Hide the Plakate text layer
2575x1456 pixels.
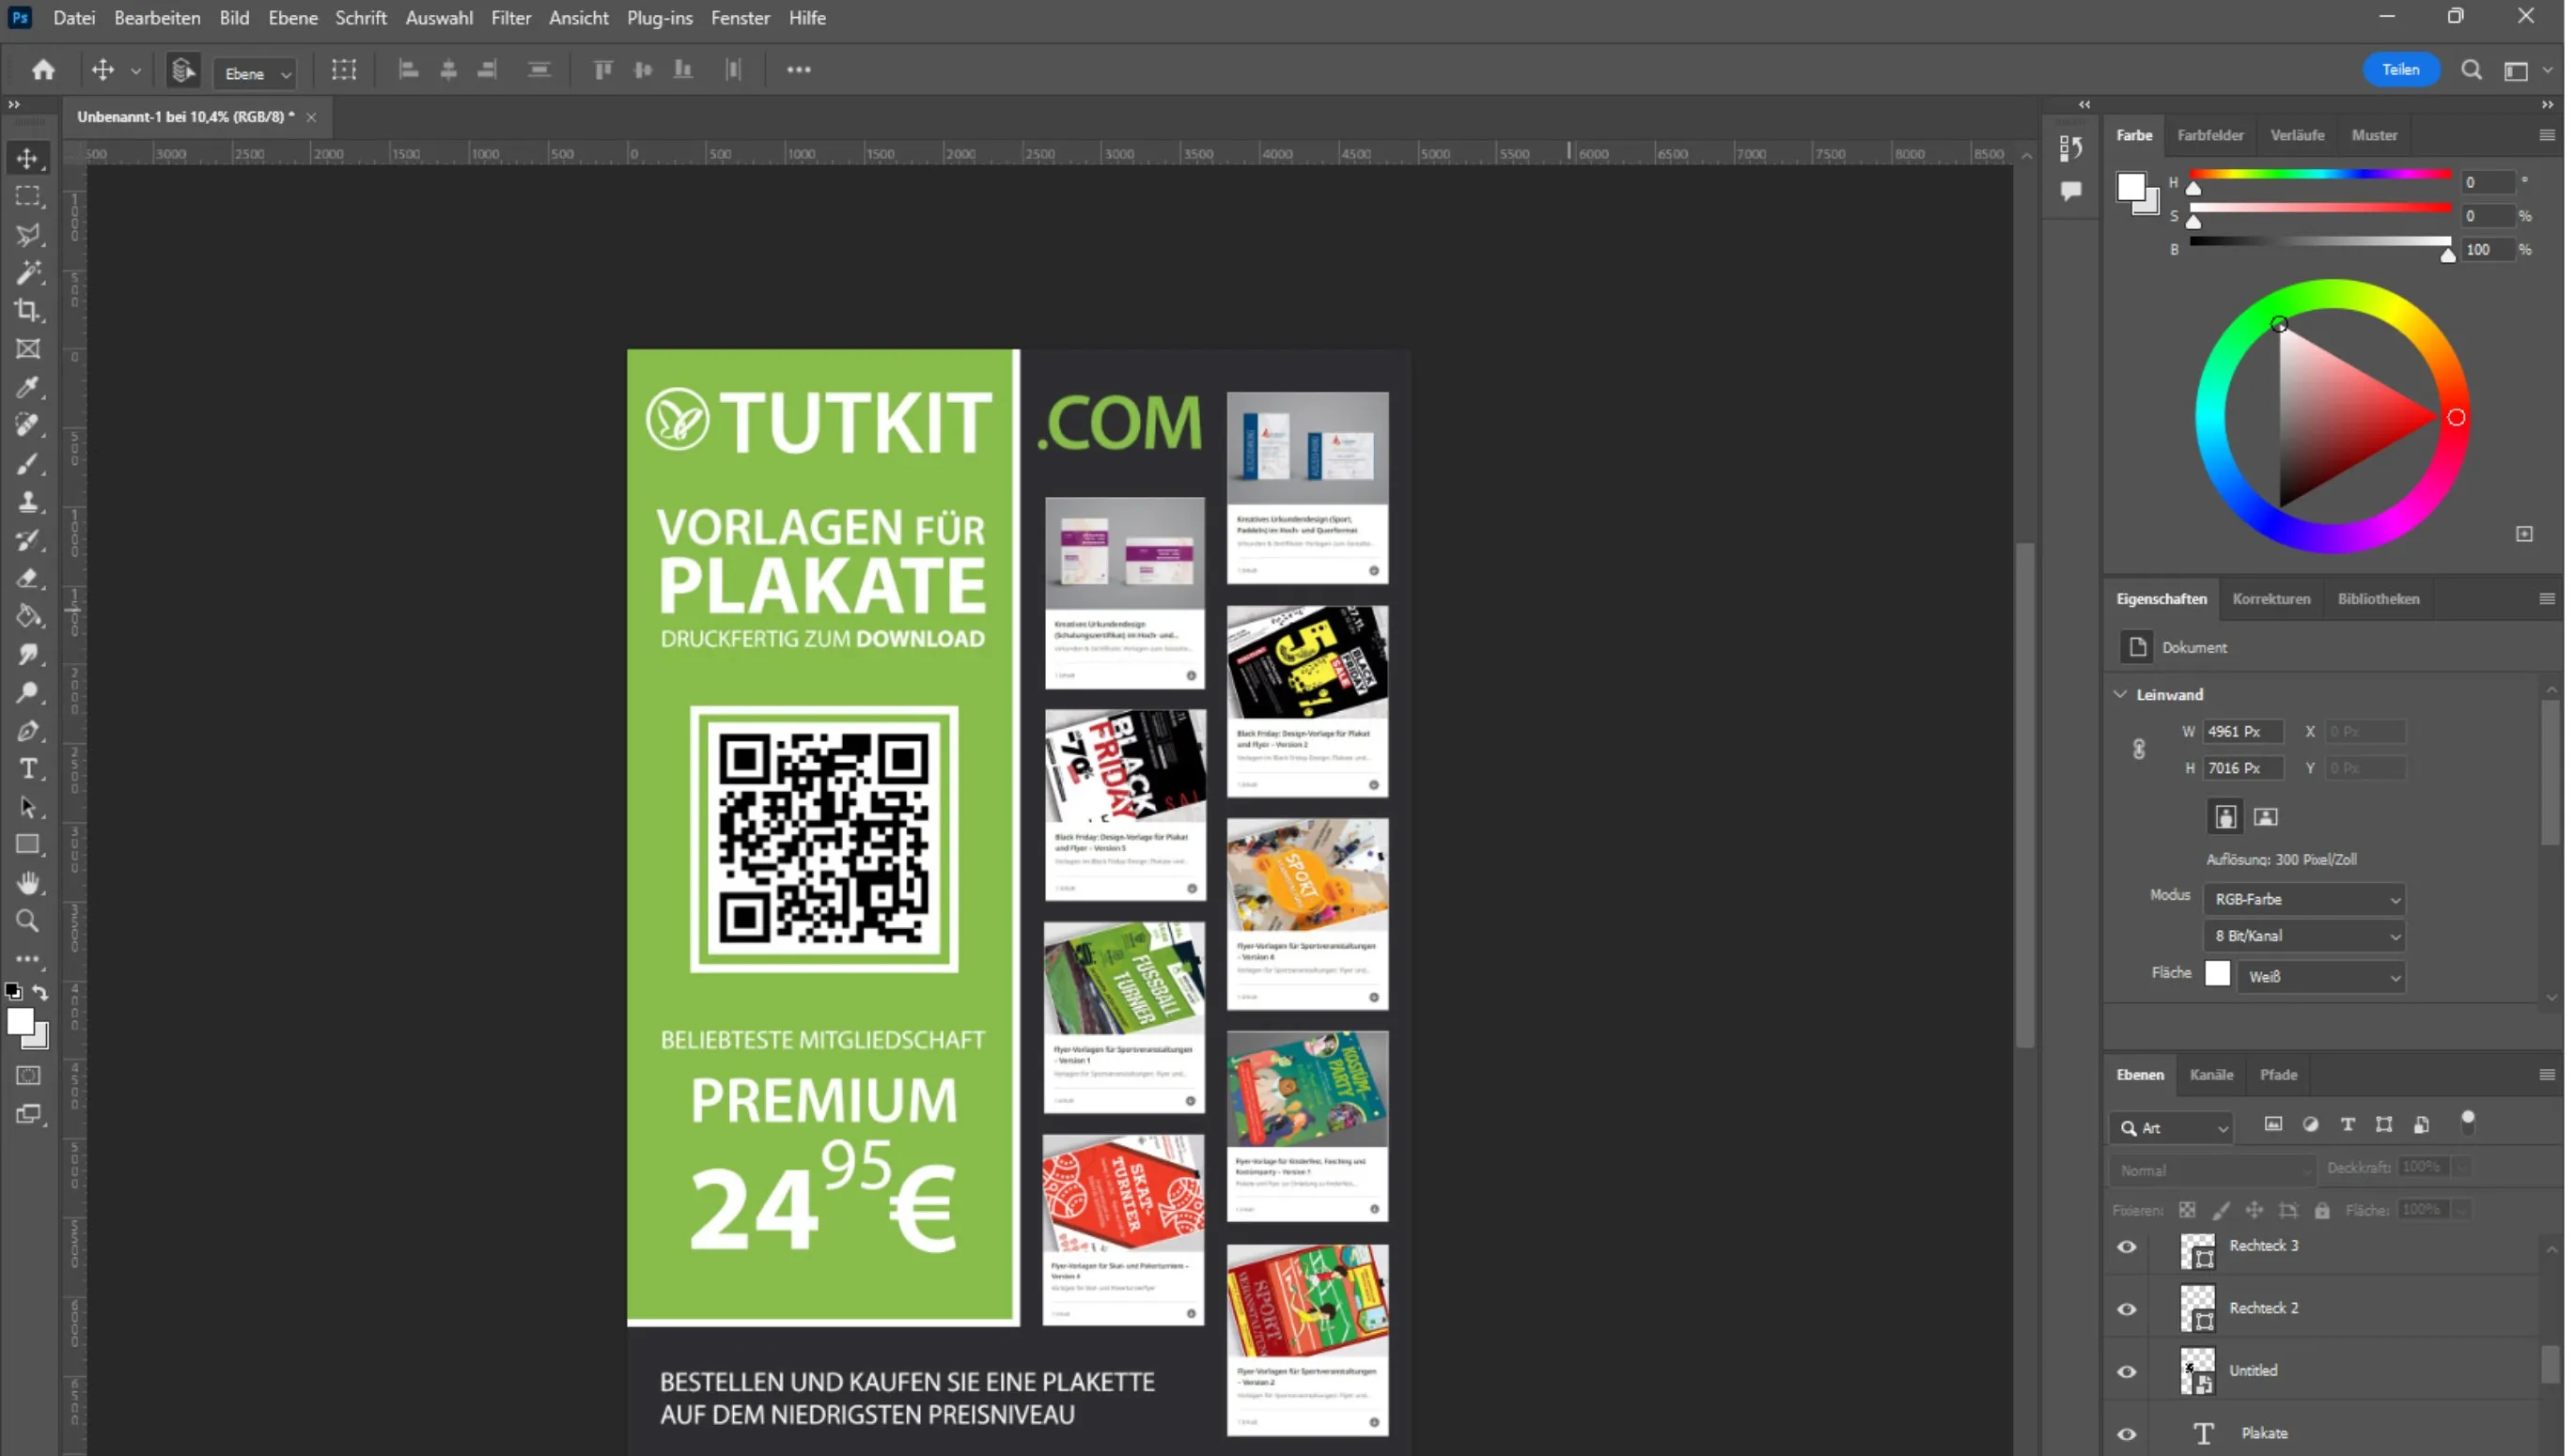coord(2127,1434)
